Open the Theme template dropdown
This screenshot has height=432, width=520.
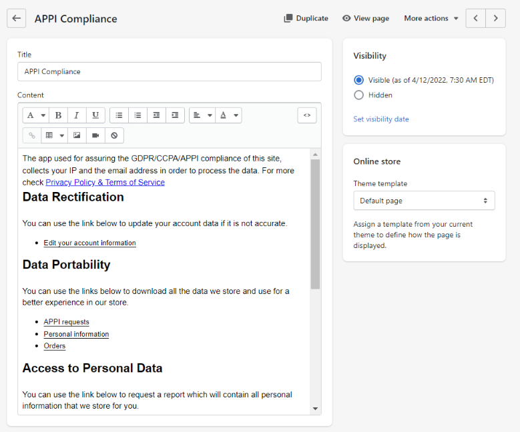(424, 201)
